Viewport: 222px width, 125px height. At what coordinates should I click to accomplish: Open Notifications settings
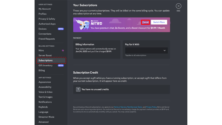(x=45, y=102)
